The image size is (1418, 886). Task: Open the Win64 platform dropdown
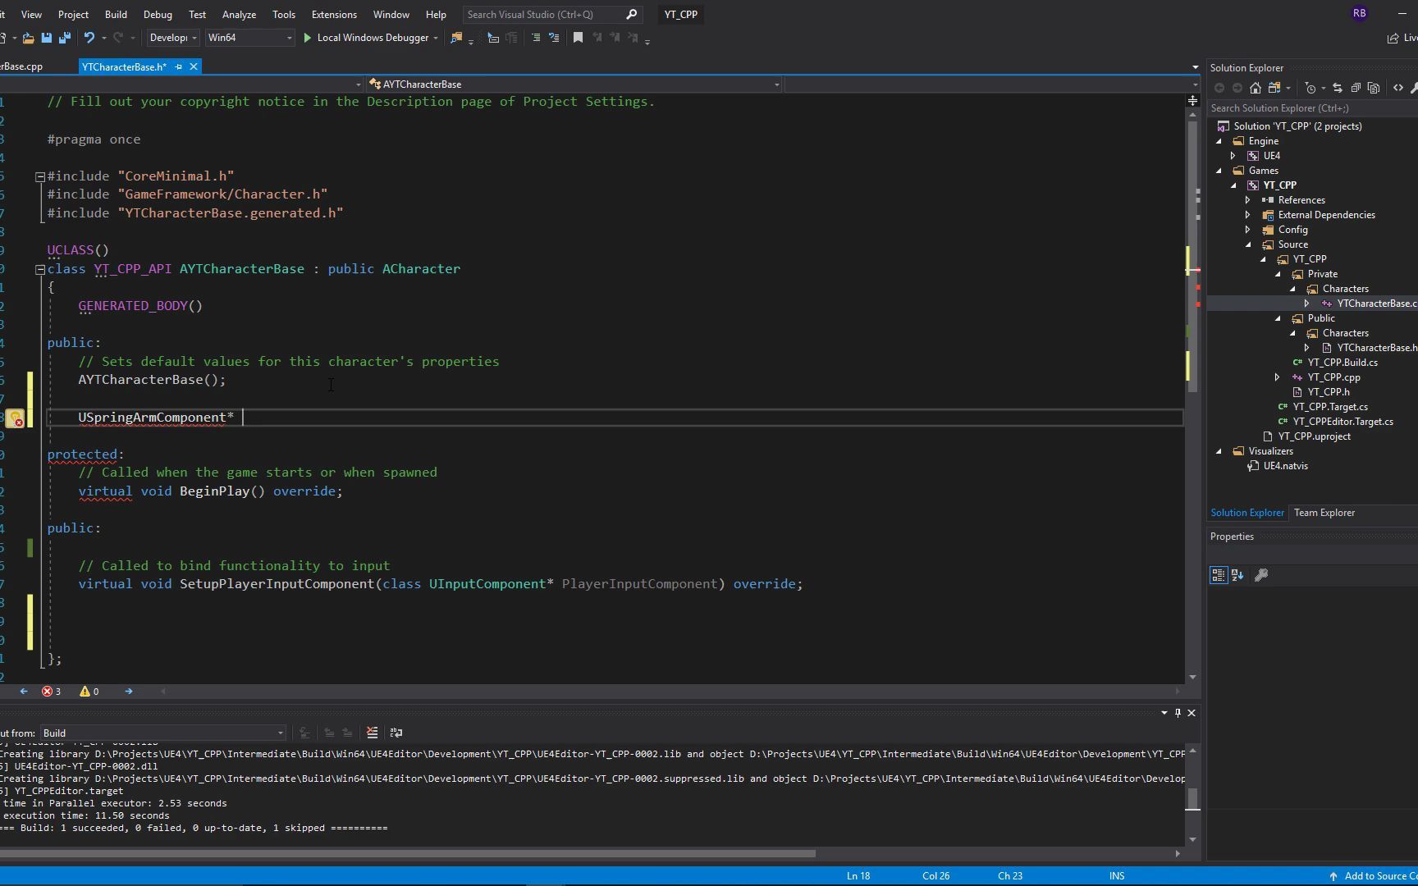coord(249,38)
